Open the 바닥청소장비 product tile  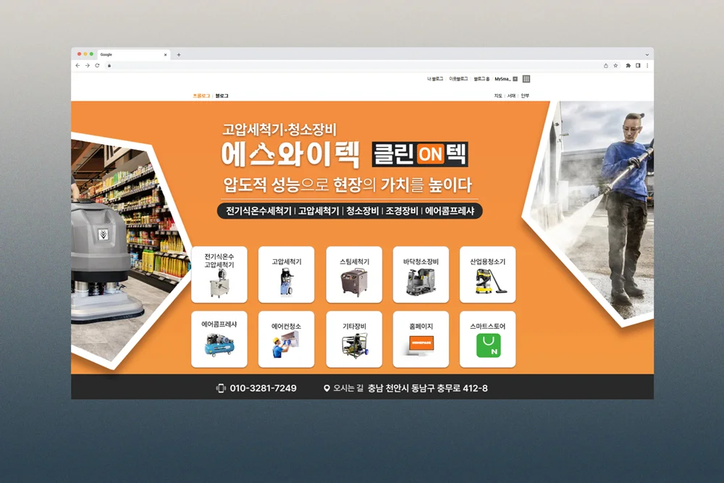(x=421, y=274)
